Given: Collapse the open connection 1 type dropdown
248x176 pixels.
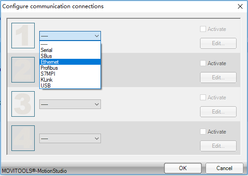Looking at the screenshot, I should (70, 36).
